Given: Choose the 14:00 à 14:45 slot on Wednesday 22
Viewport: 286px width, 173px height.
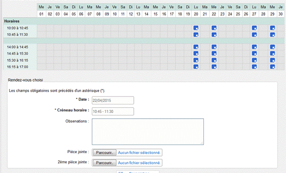Looking at the screenshot, I should pos(214,47).
